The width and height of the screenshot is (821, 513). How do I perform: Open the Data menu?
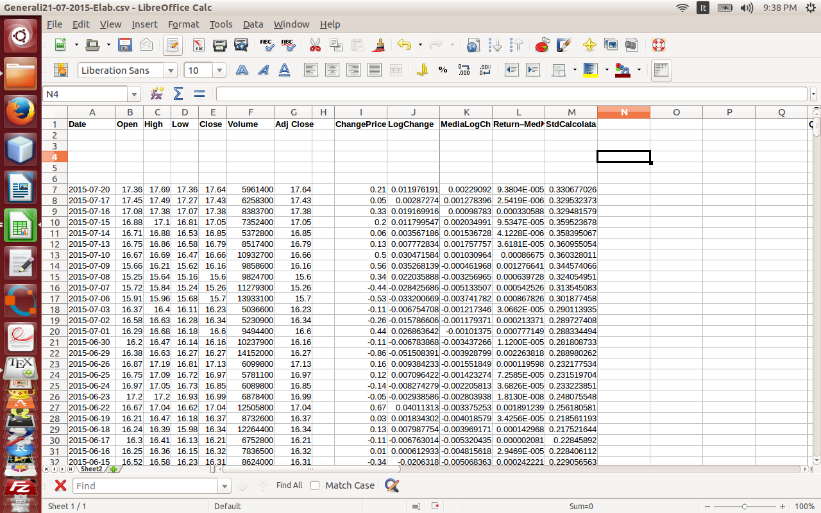tap(253, 24)
